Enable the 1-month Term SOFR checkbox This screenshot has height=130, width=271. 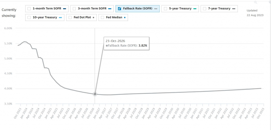click(x=29, y=8)
